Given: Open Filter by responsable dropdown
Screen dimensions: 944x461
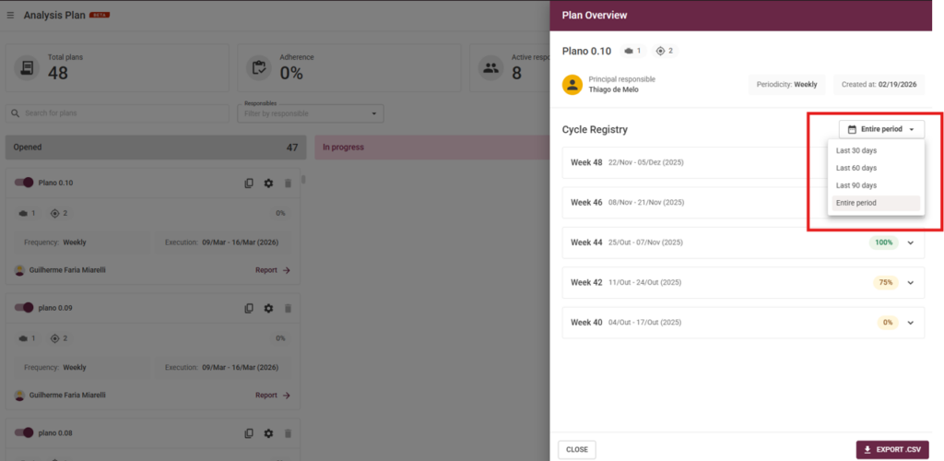Looking at the screenshot, I should tap(311, 113).
